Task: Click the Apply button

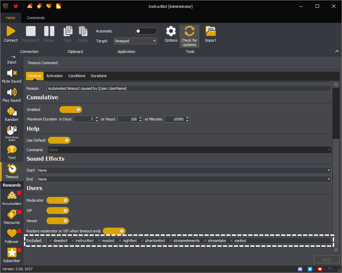Action: pos(327,259)
